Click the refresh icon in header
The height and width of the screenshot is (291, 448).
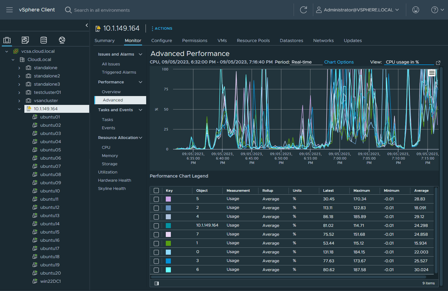coord(303,10)
